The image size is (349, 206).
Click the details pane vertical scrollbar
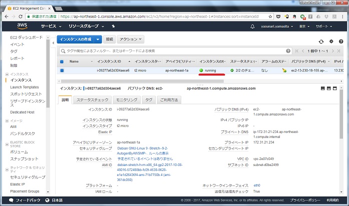tap(341, 114)
